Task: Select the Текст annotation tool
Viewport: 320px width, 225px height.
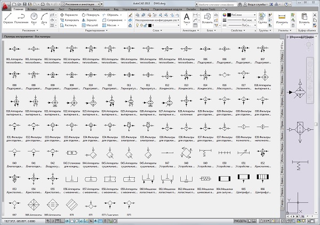Action: pos(187,18)
